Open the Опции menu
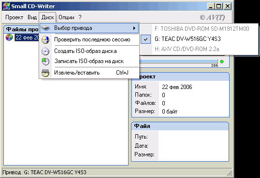Screen dimensions: 260x178 click(66, 17)
